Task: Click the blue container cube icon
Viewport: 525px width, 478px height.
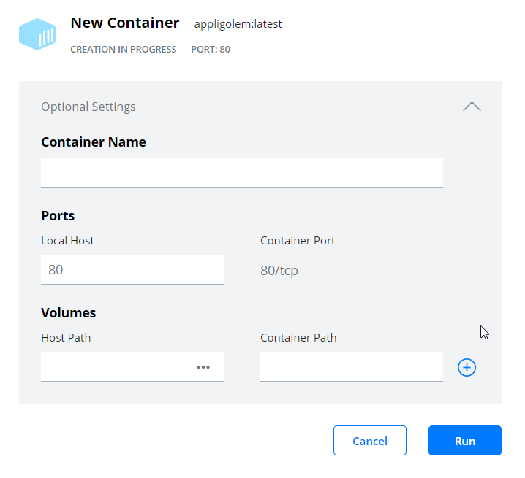Action: (37, 34)
